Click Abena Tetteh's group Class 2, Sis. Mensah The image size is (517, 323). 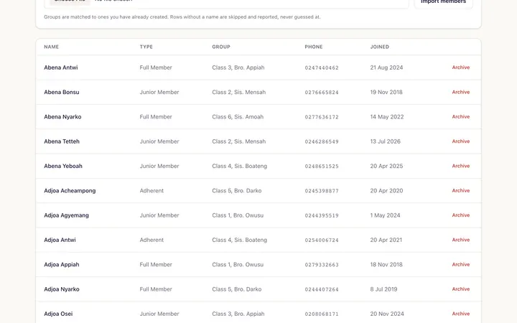click(238, 141)
